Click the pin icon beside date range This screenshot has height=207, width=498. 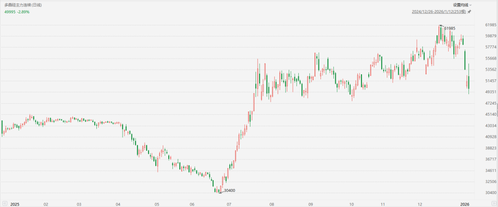click(x=469, y=12)
